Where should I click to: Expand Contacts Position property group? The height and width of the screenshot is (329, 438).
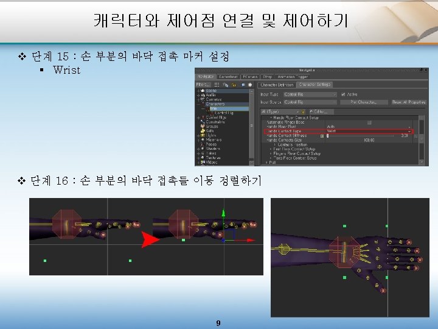[275, 144]
